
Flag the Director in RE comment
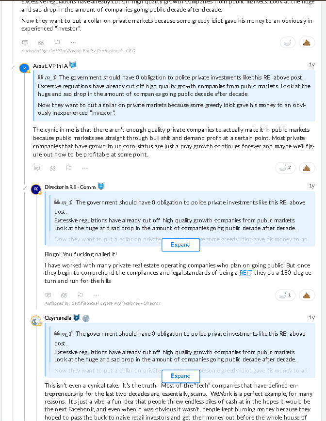tap(80, 295)
